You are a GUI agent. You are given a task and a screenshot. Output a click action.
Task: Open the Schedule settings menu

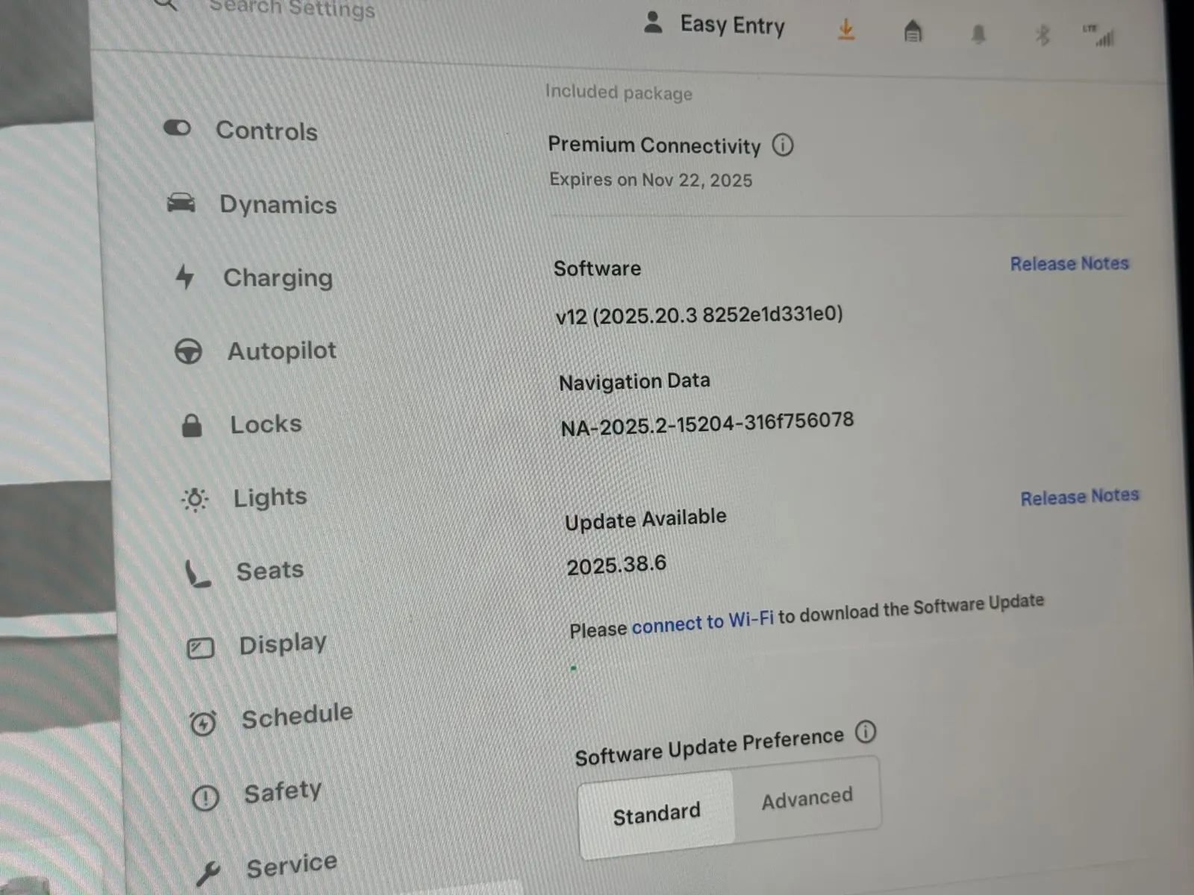(x=296, y=717)
